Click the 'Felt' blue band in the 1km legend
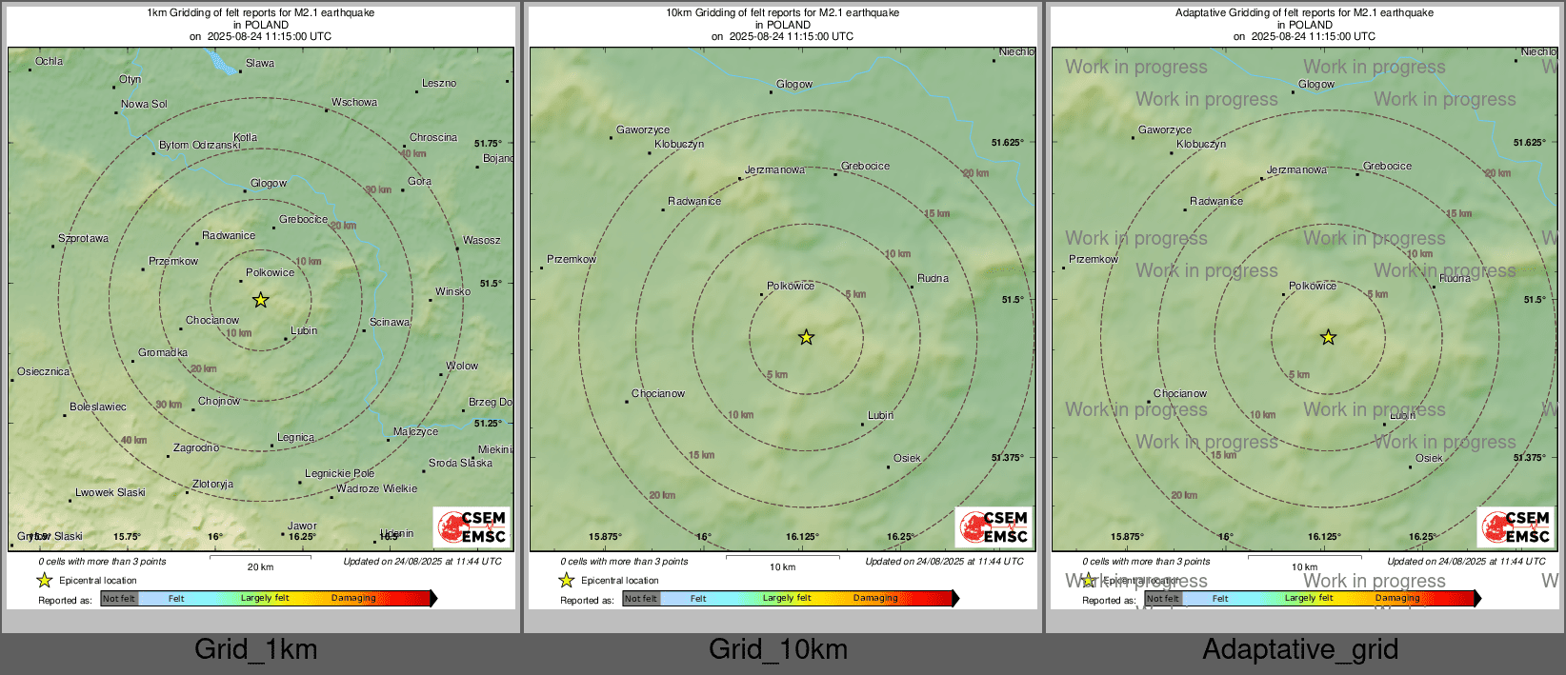This screenshot has height=675, width=1566. coord(176,599)
